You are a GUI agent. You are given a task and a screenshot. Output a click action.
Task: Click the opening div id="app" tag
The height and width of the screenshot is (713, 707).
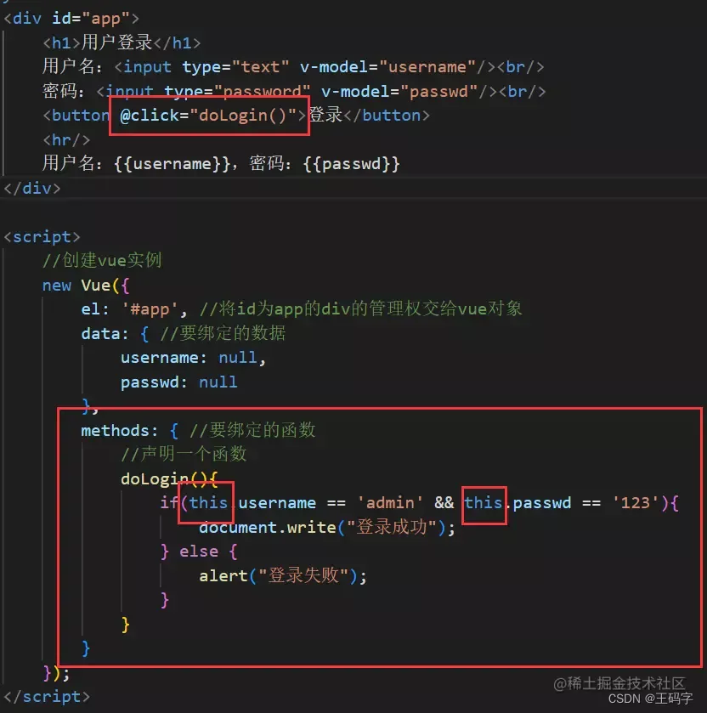[71, 19]
